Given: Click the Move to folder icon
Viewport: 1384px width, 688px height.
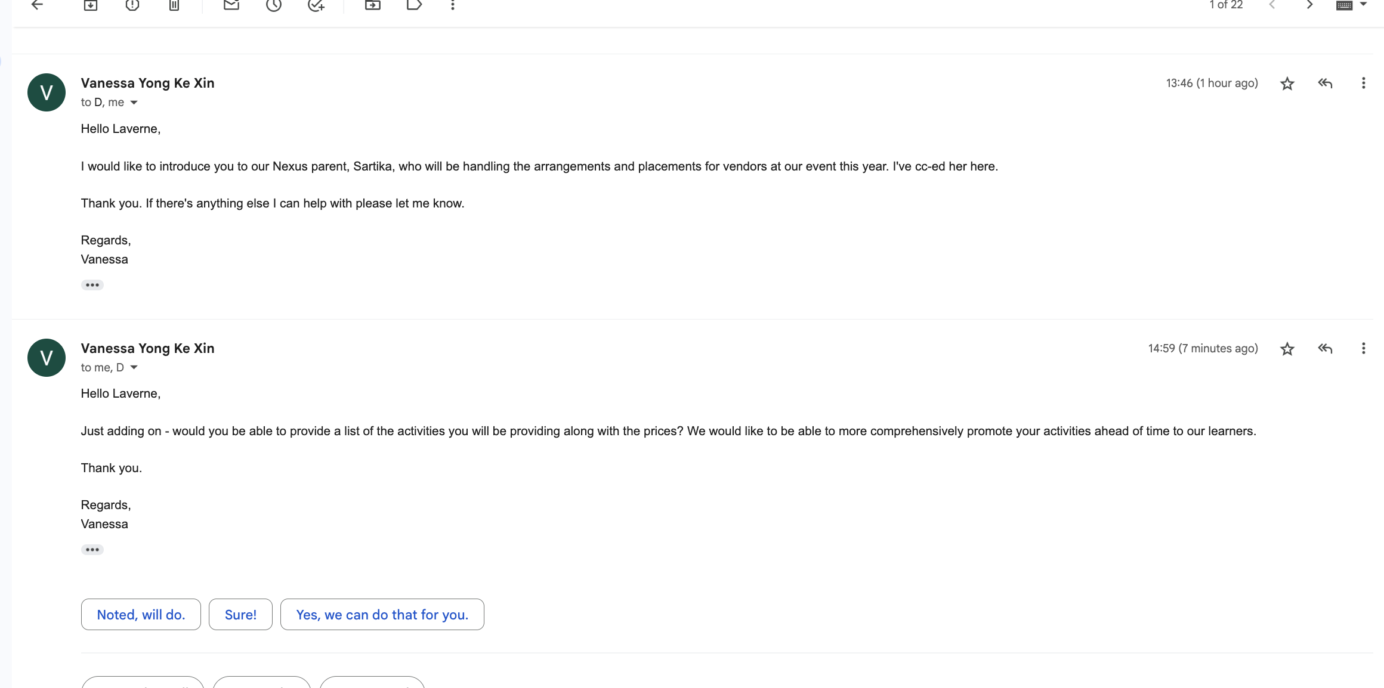Looking at the screenshot, I should click(x=373, y=5).
